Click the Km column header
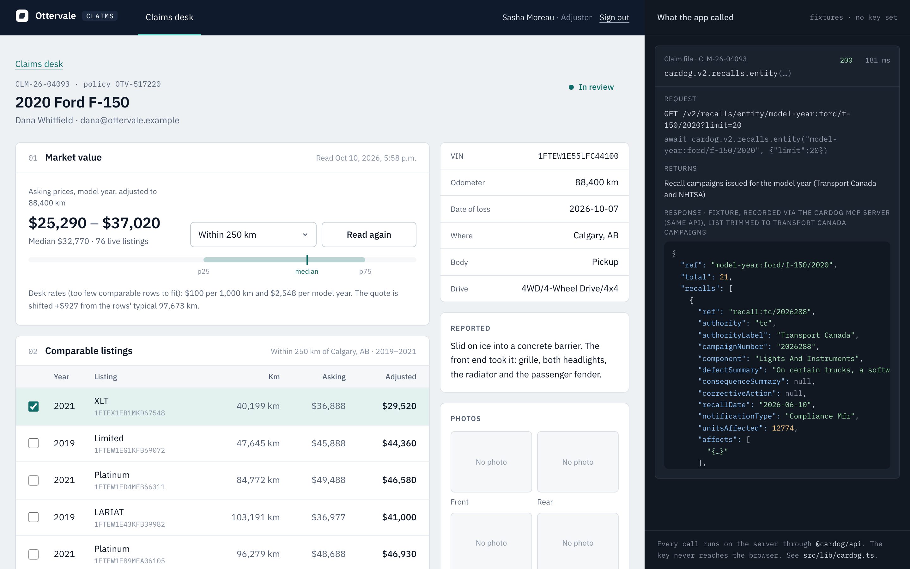910x569 pixels. 274,377
